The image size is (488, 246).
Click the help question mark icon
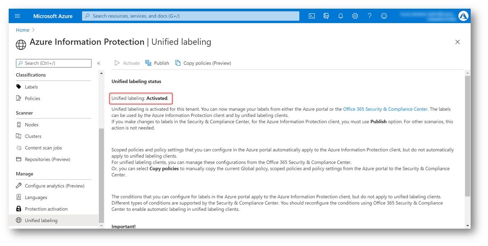click(369, 16)
